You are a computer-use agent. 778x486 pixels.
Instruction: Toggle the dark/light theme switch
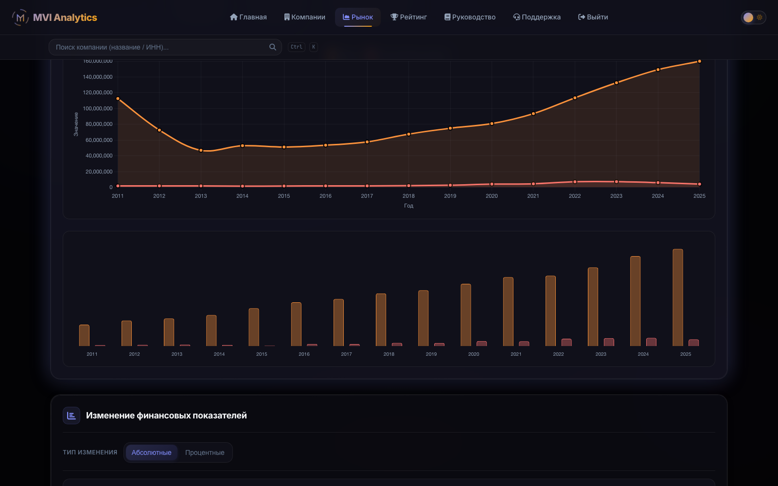753,17
